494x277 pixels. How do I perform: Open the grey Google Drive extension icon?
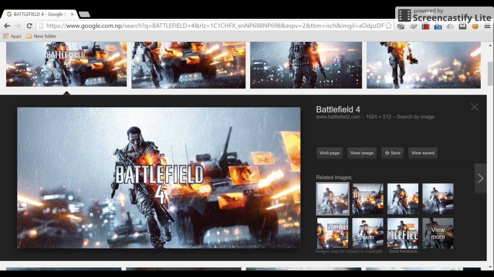click(450, 26)
